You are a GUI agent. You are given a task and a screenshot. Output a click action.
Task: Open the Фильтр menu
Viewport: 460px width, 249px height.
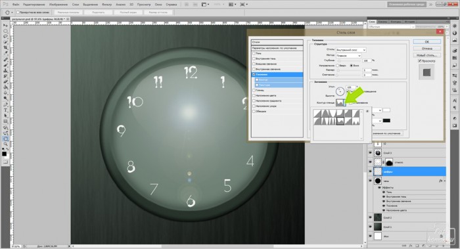point(106,5)
